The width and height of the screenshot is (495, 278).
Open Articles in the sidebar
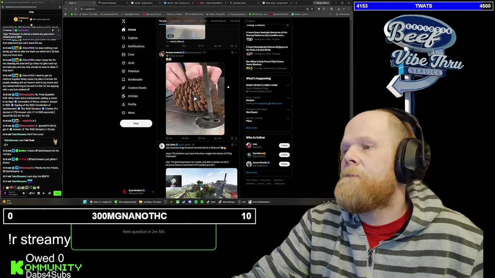[130, 96]
